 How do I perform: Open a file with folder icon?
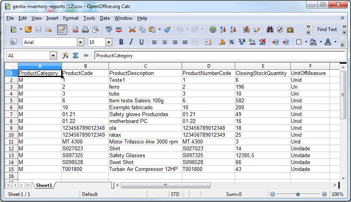(28, 29)
